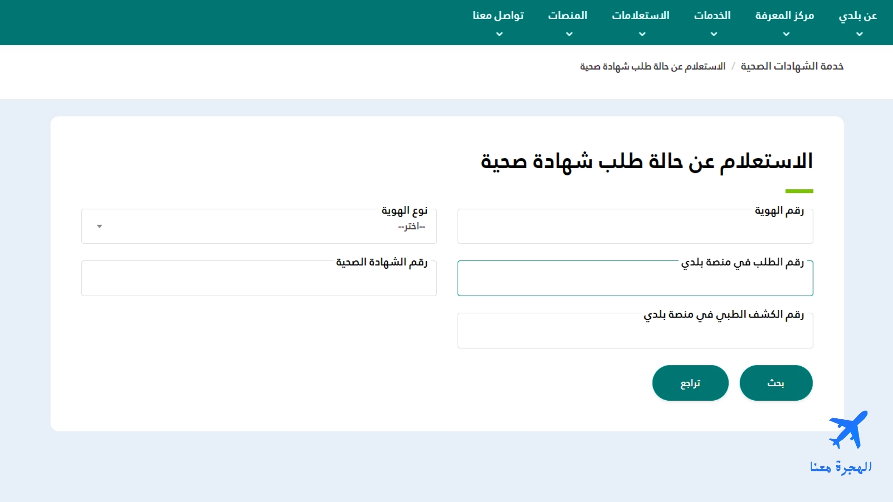
Task: Open the مركز المعرفة menu
Action: pyautogui.click(x=785, y=16)
